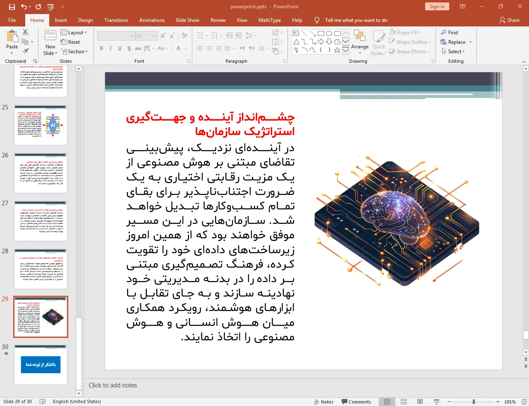Image resolution: width=529 pixels, height=406 pixels.
Task: Select slide 30 thumbnail
Action: click(41, 365)
